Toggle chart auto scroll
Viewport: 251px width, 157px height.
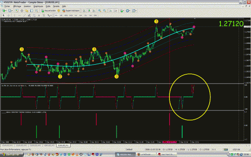110,11
